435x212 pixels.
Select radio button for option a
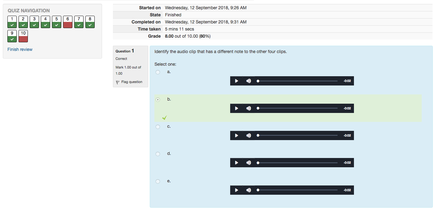(158, 72)
